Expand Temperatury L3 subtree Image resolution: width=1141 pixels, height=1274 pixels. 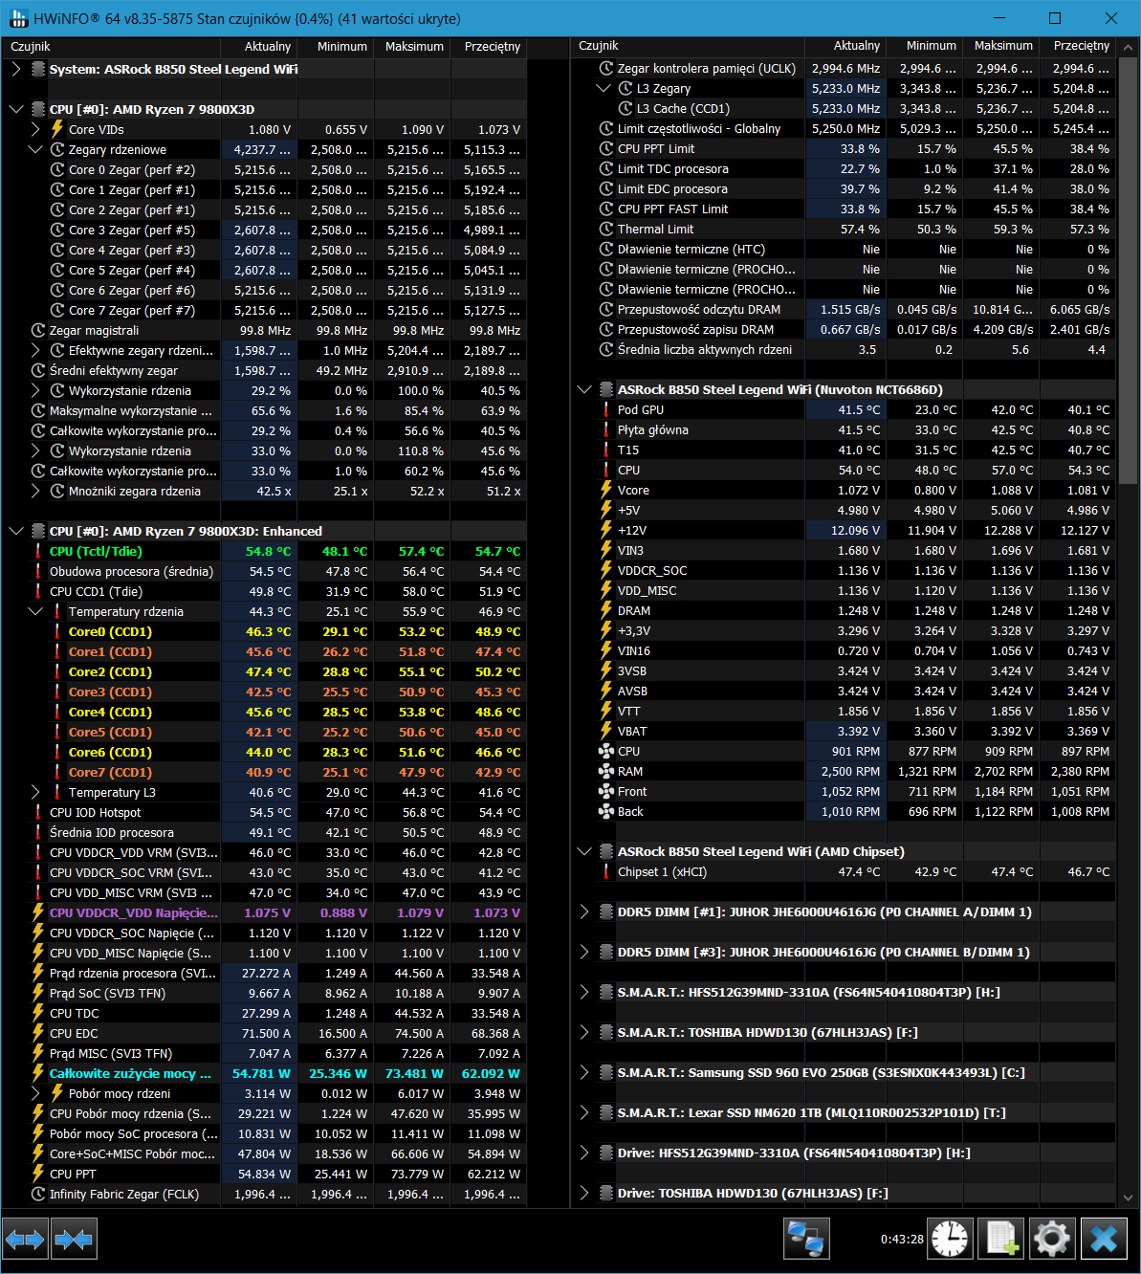point(35,792)
